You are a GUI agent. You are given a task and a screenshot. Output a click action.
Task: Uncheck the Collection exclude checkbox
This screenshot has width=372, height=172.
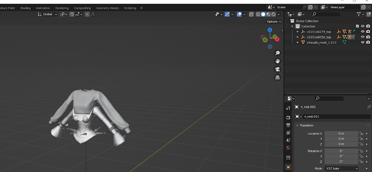click(x=358, y=26)
